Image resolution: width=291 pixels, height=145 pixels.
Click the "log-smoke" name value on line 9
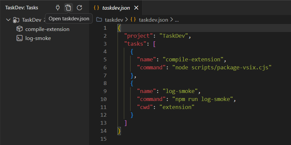pos(180,91)
